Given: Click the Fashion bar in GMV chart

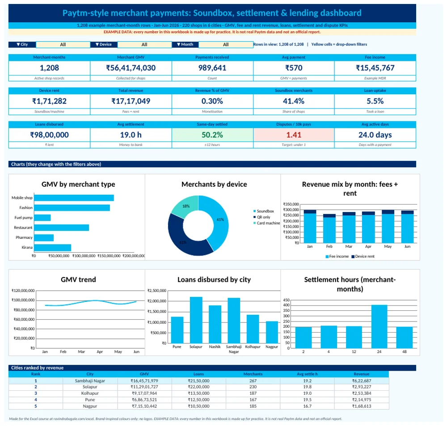Looking at the screenshot, I should (72, 208).
